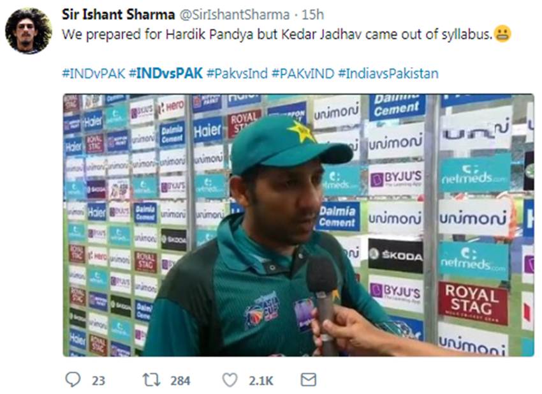
Task: Click the 2.1K likes count
Action: click(261, 381)
